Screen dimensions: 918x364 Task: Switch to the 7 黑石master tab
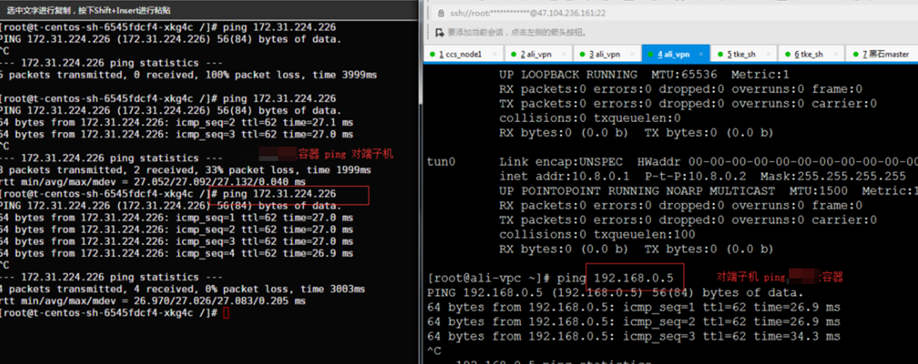885,54
